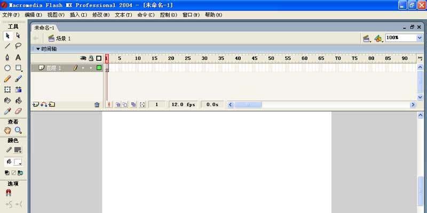Select the Oval tool
The width and height of the screenshot is (427, 213).
7,68
